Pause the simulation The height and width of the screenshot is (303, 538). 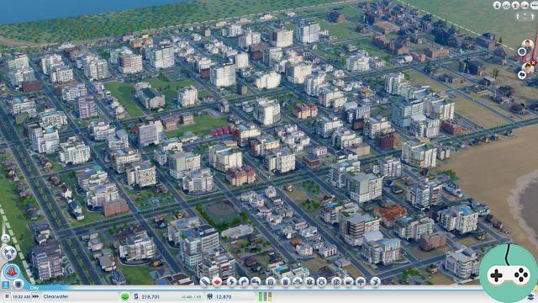[x=7, y=296]
